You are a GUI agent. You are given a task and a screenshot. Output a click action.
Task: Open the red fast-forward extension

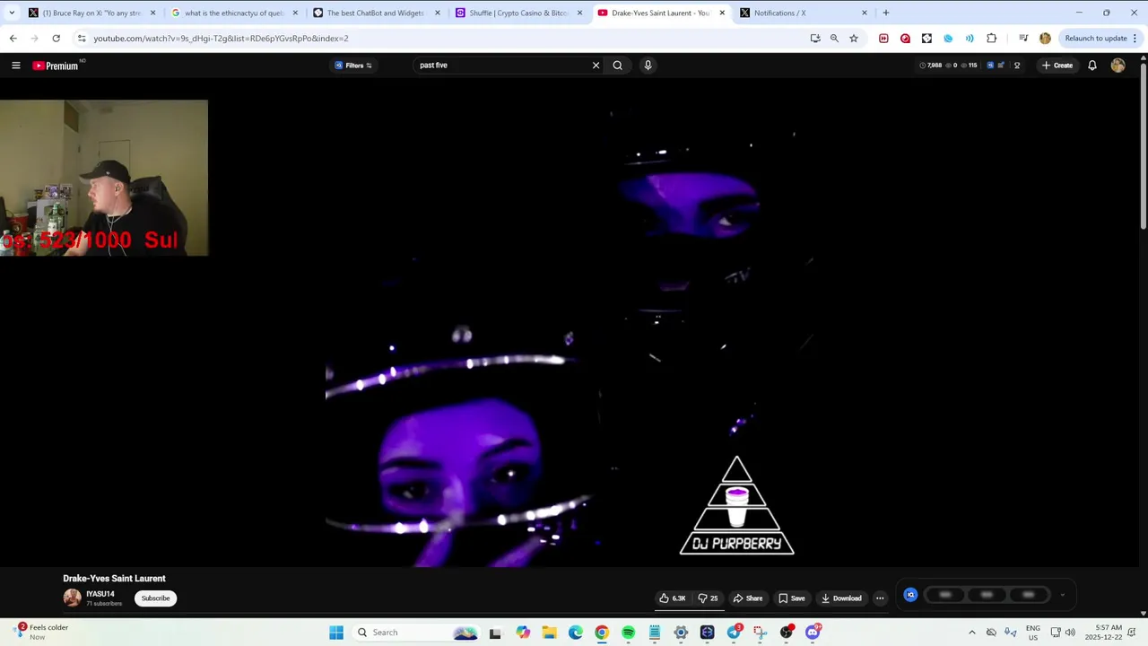883,39
